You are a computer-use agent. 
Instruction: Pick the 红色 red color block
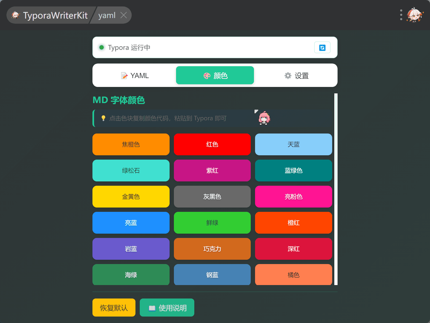point(212,145)
